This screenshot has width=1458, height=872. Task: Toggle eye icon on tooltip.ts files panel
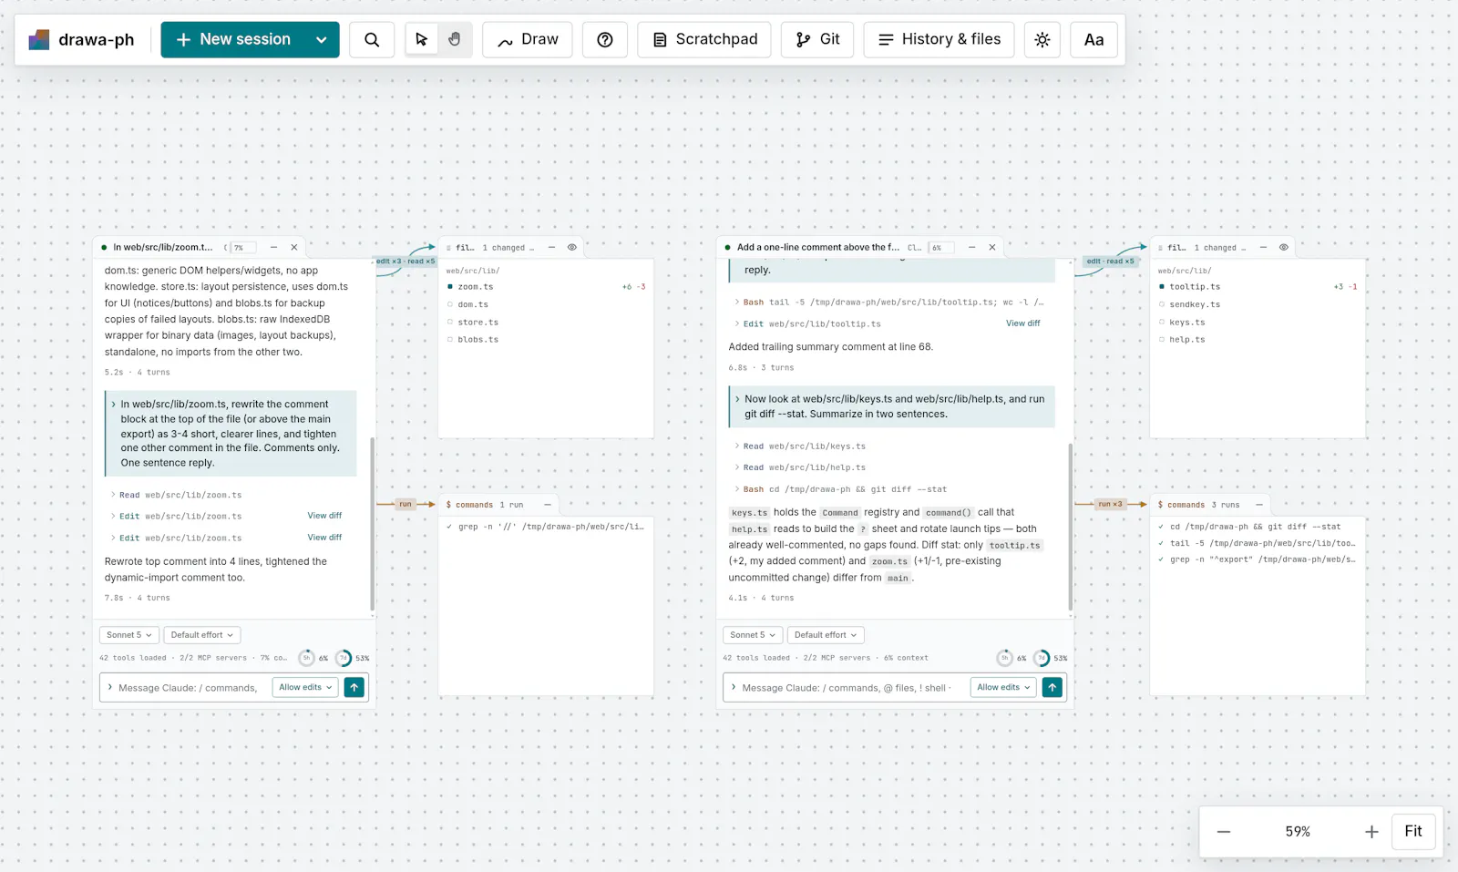1284,247
